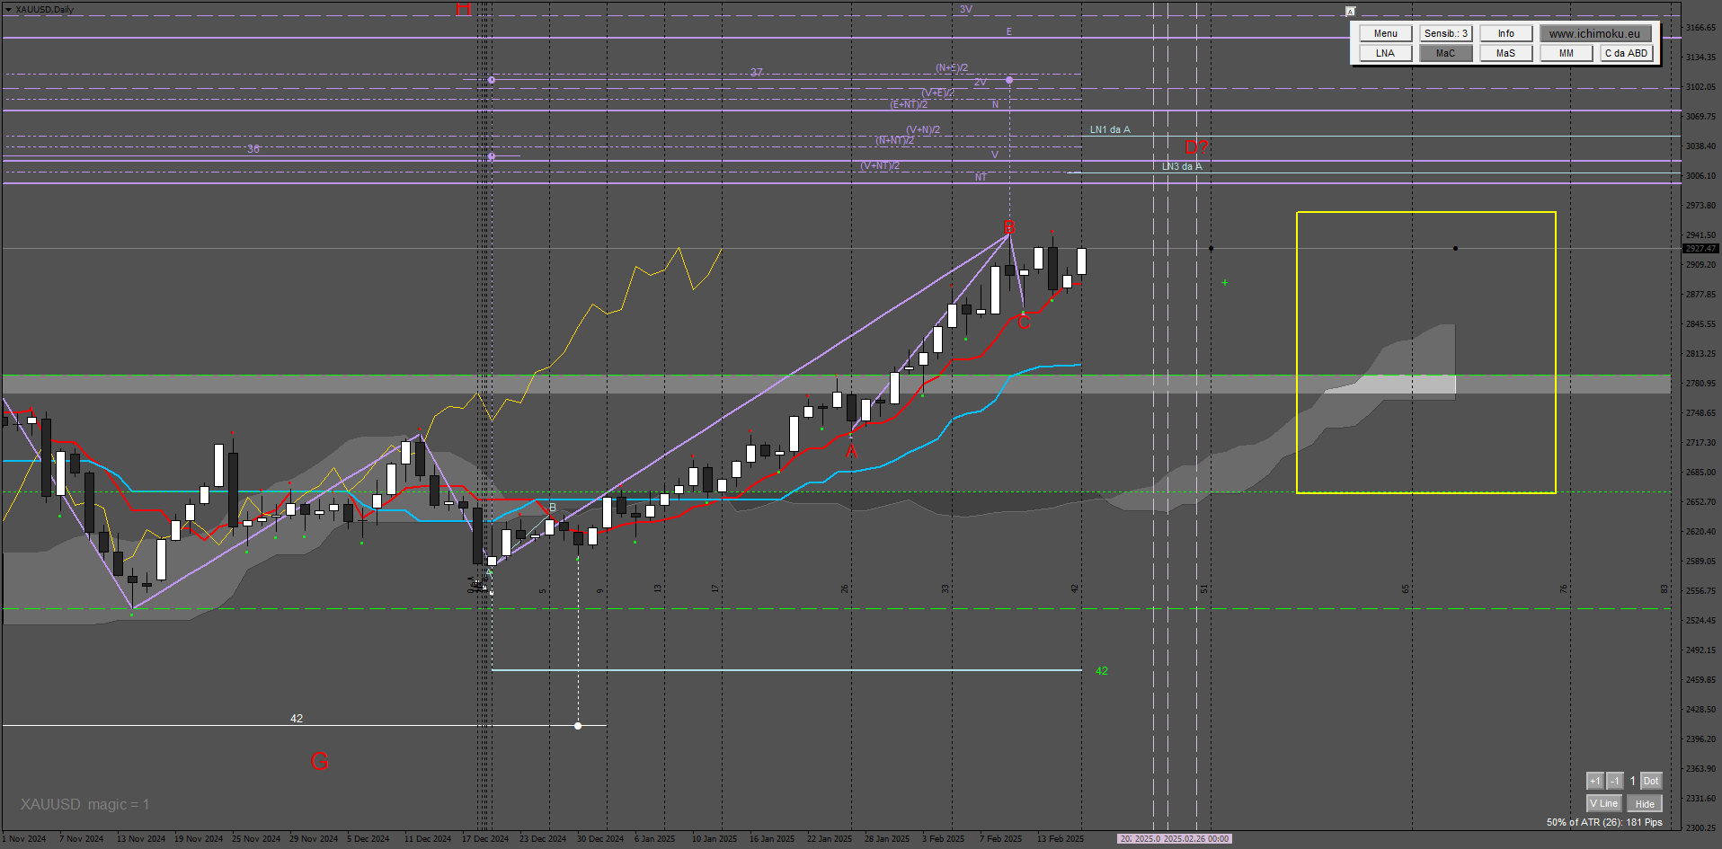Visit the www.ichimoku.eu link

tap(1594, 33)
